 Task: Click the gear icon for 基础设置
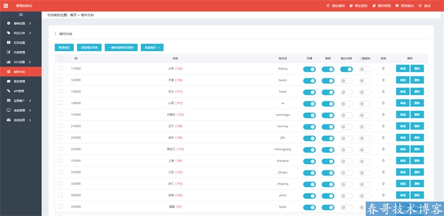tap(8, 23)
